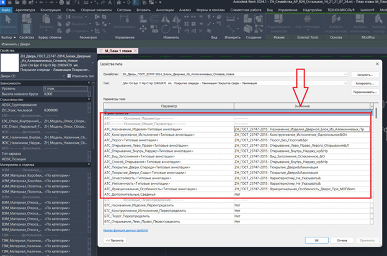Collapse Материалы и отделка section in Properties
The image size is (387, 256).
(89, 164)
